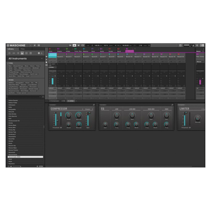This screenshot has height=211, width=211.
Task: Toggle the browser magnifier icon in the header
Action: pyautogui.click(x=35, y=45)
